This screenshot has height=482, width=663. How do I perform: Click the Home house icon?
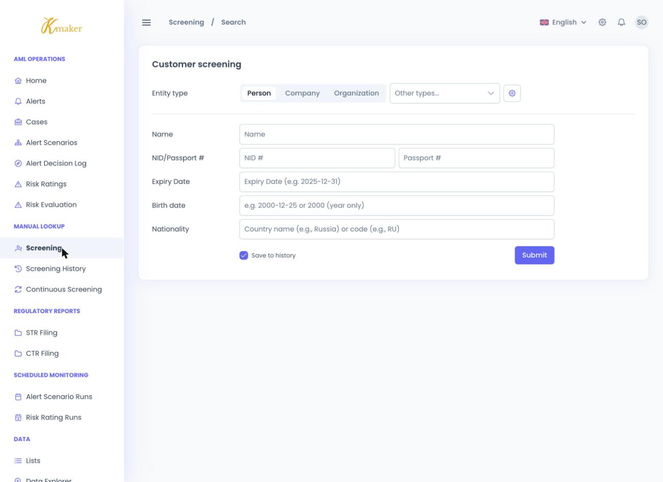tap(18, 81)
